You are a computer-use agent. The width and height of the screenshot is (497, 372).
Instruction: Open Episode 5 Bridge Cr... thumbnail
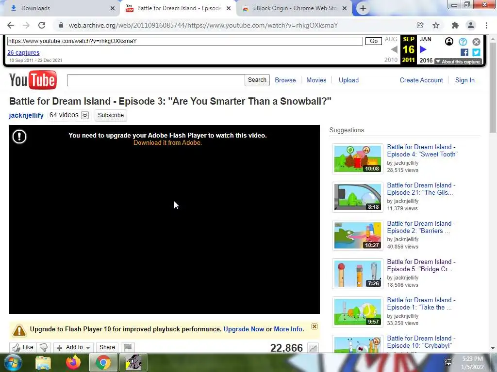click(x=358, y=273)
